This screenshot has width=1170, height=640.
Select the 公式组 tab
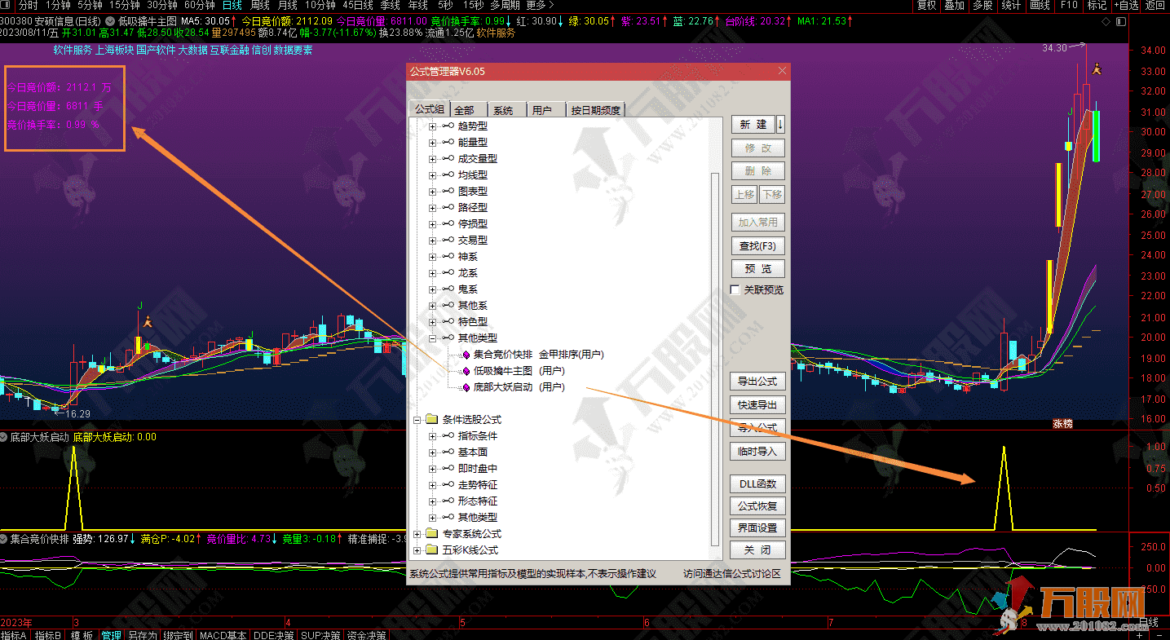[430, 109]
